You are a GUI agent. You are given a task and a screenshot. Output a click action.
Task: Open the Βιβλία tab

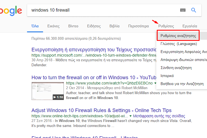pyautogui.click(x=115, y=26)
